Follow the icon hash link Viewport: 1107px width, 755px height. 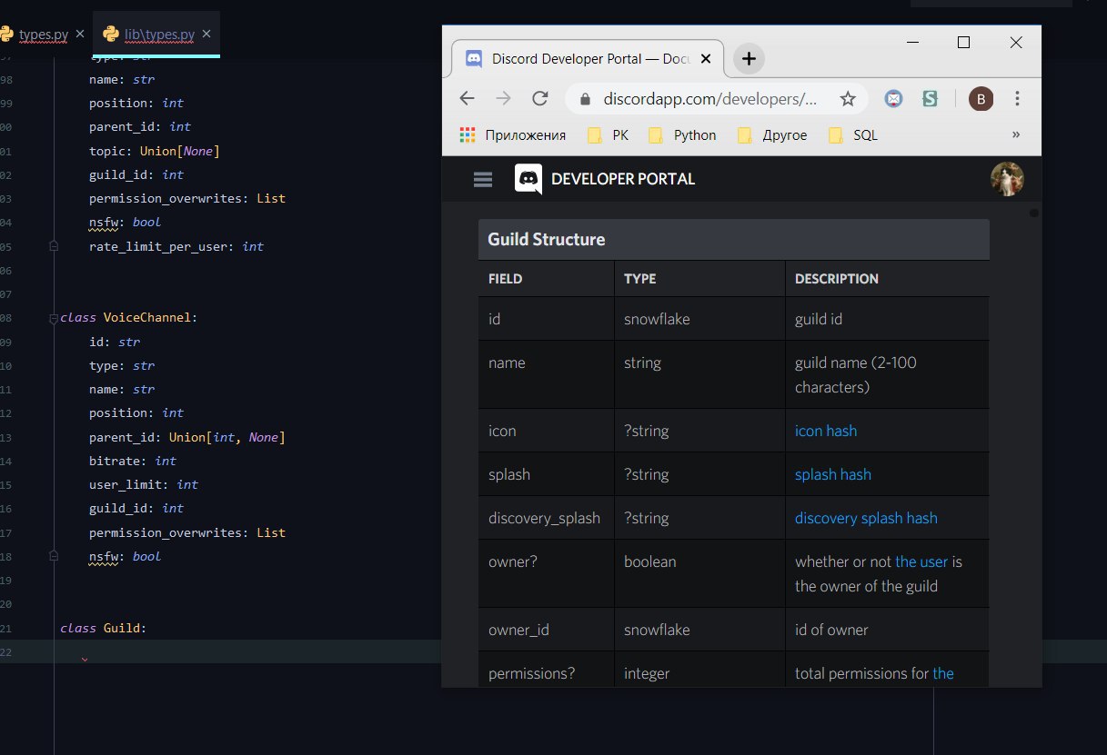tap(826, 431)
